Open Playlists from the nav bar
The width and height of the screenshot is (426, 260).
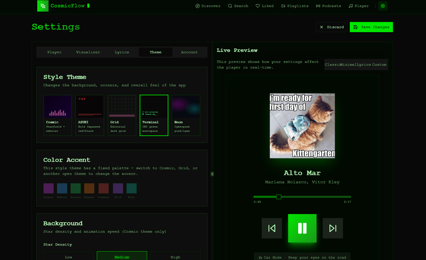point(295,6)
